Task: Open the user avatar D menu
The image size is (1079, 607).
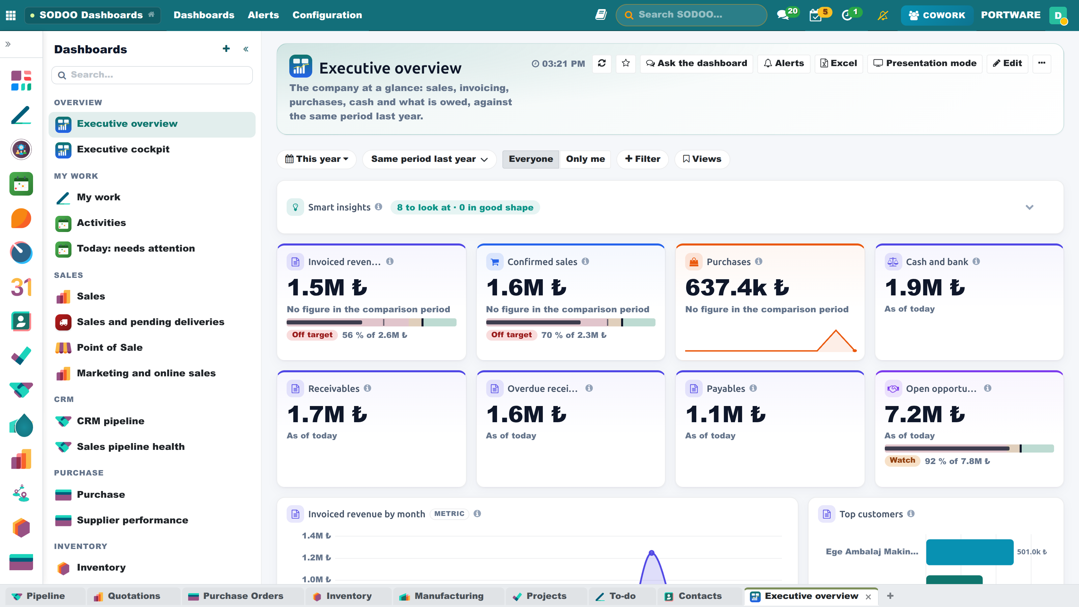Action: click(x=1058, y=16)
